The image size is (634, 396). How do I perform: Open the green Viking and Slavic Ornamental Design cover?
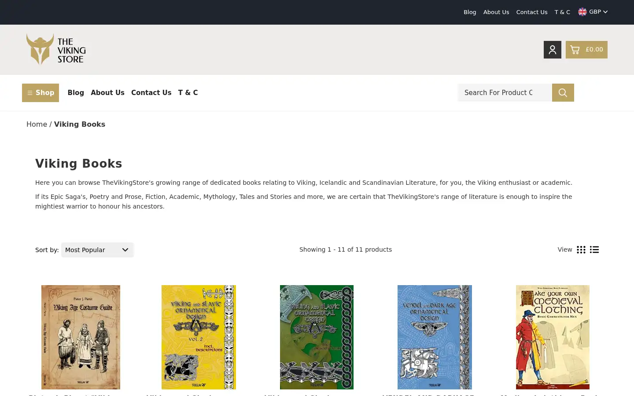pyautogui.click(x=317, y=337)
